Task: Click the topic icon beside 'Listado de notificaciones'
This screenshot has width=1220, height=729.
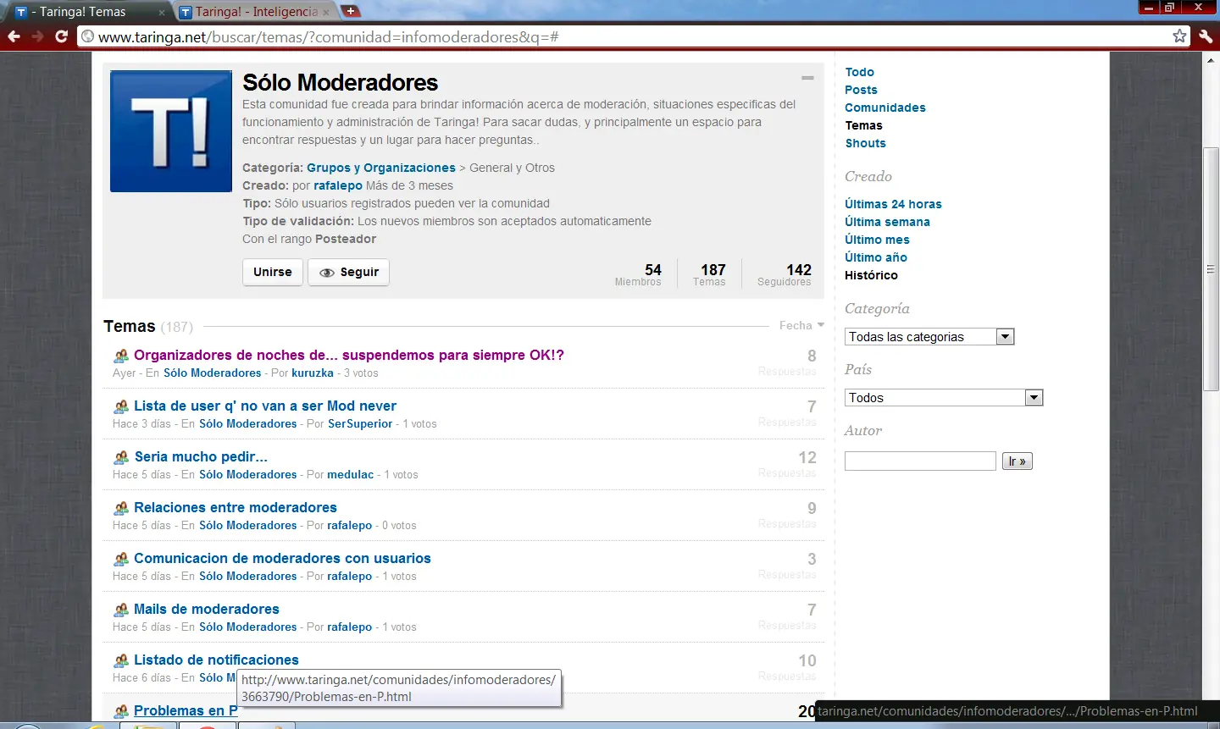Action: pos(121,661)
